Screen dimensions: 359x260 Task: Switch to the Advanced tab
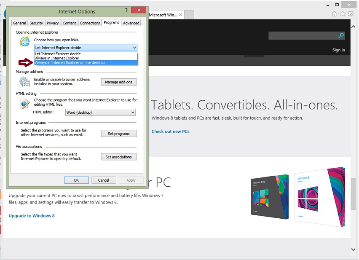131,23
